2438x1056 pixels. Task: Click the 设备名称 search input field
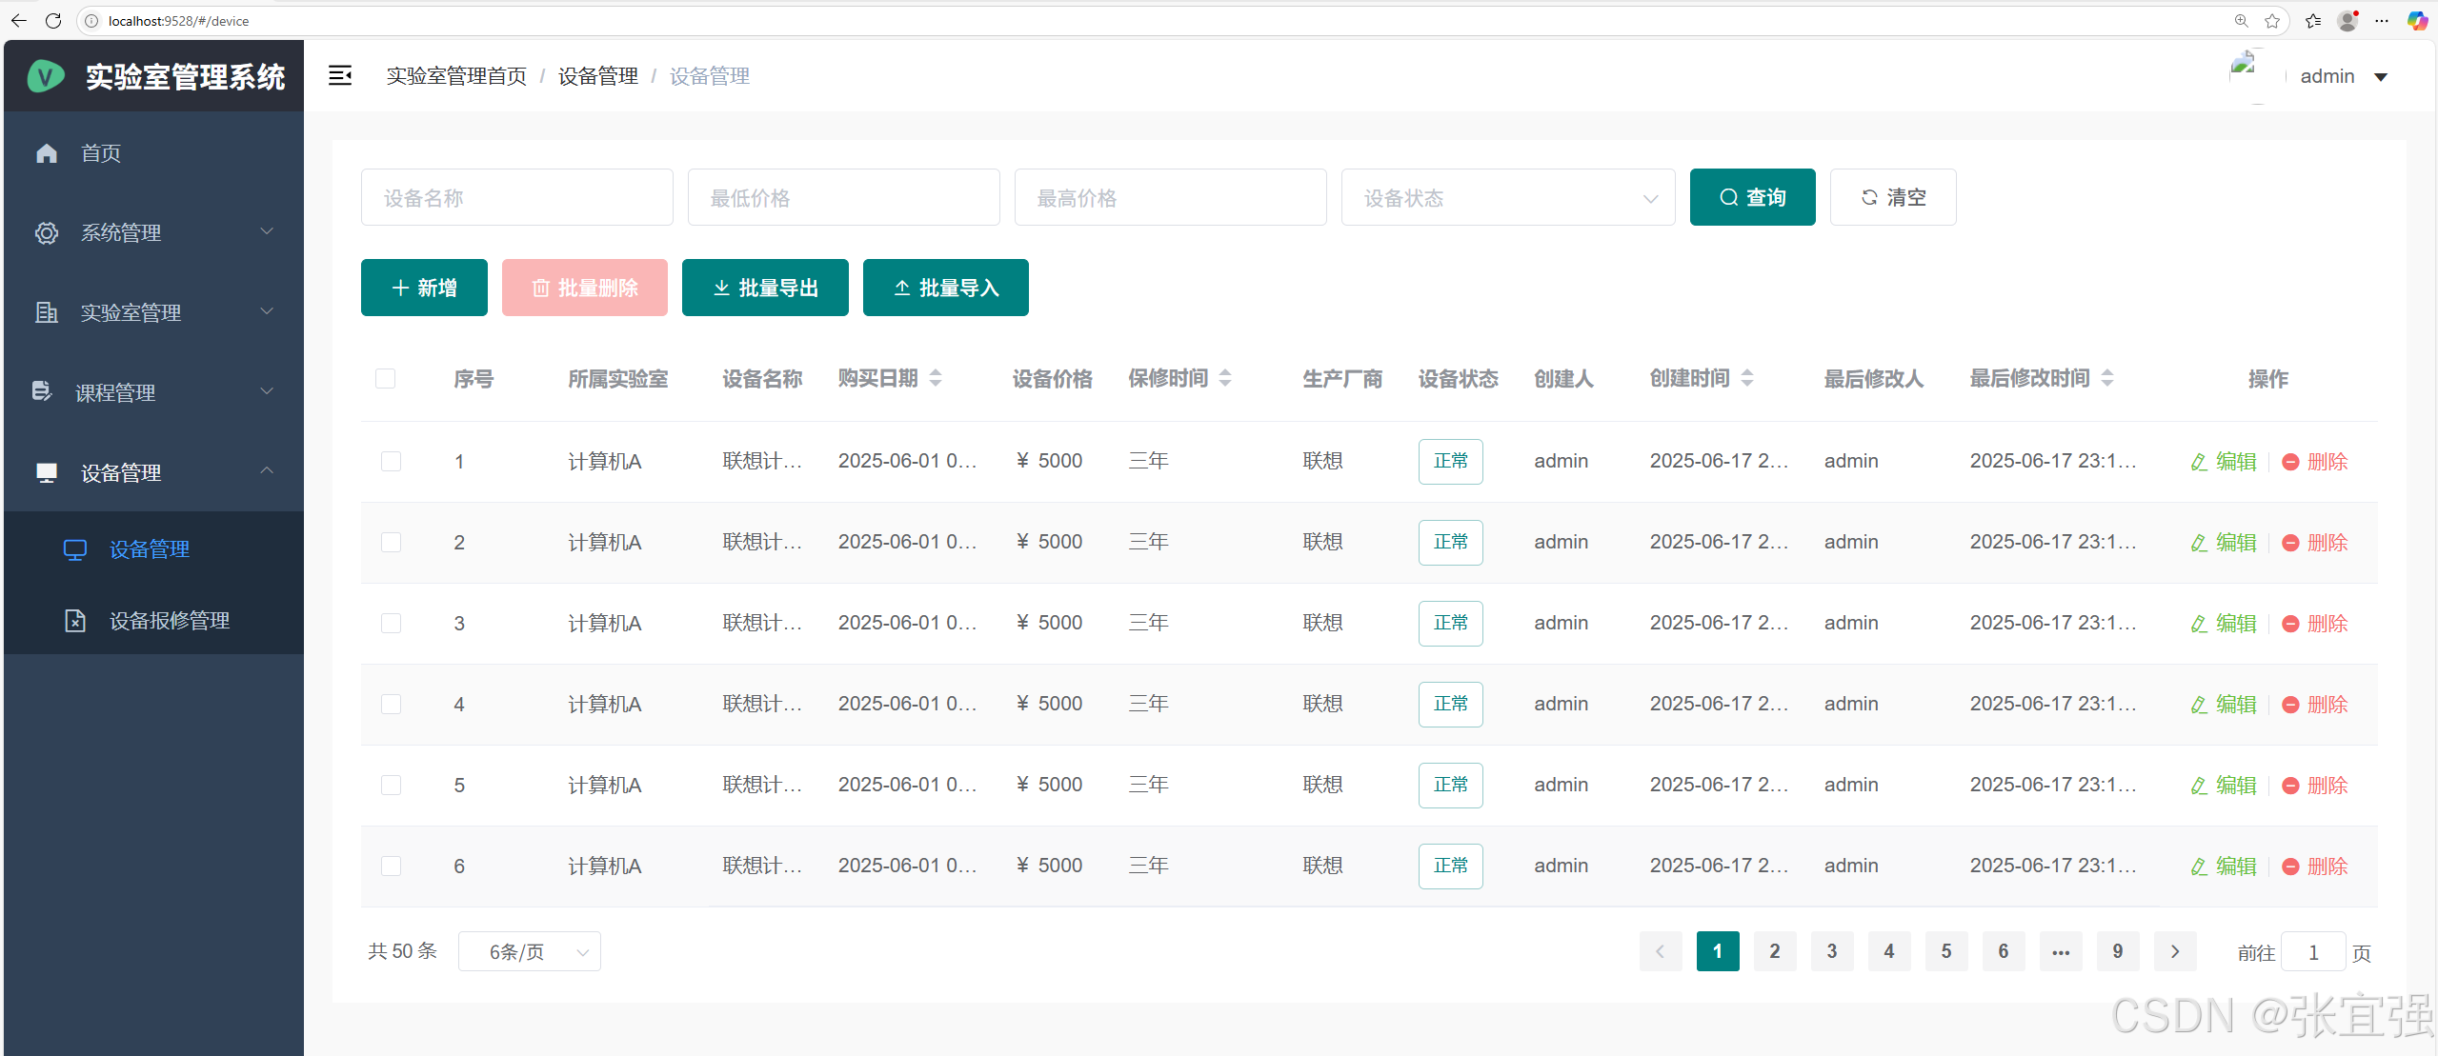point(516,197)
